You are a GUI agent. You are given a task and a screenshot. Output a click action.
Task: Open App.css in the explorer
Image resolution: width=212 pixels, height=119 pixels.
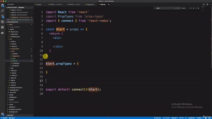pyautogui.click(x=13, y=78)
